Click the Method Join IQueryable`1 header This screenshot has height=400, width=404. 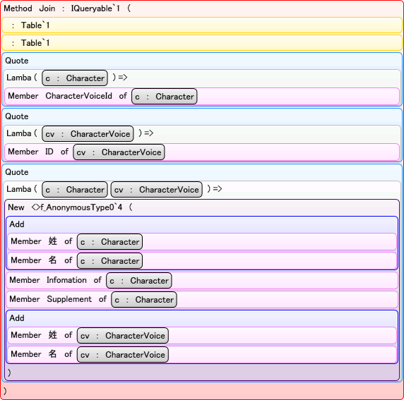click(x=67, y=8)
